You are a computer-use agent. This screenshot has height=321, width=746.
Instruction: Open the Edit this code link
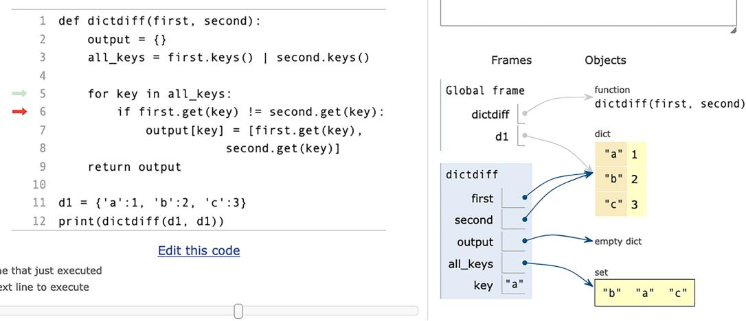199,250
